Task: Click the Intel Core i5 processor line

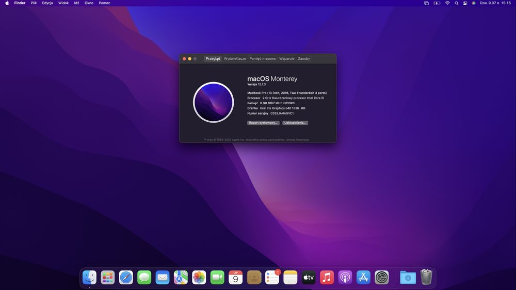Action: tap(286, 98)
